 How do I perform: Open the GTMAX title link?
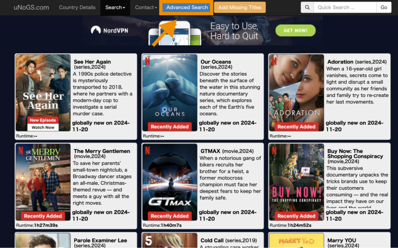point(211,151)
